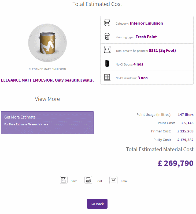Click 'For More Estimate Please click here' text
The height and width of the screenshot is (214, 196).
[x=26, y=124]
